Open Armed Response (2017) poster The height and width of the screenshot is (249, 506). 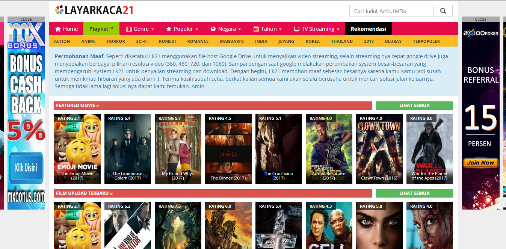coord(329,149)
